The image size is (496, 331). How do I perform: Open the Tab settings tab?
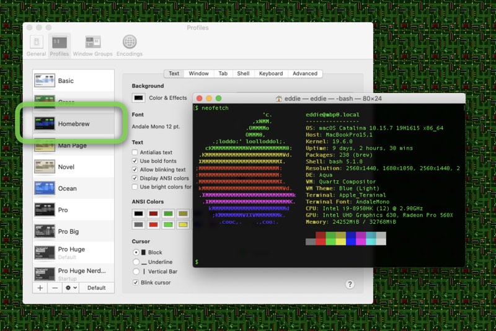point(223,73)
